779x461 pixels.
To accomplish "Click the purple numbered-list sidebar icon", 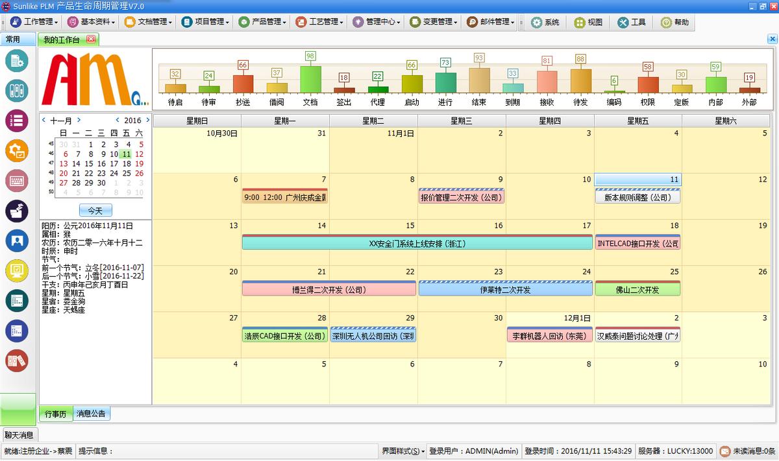I will point(17,120).
